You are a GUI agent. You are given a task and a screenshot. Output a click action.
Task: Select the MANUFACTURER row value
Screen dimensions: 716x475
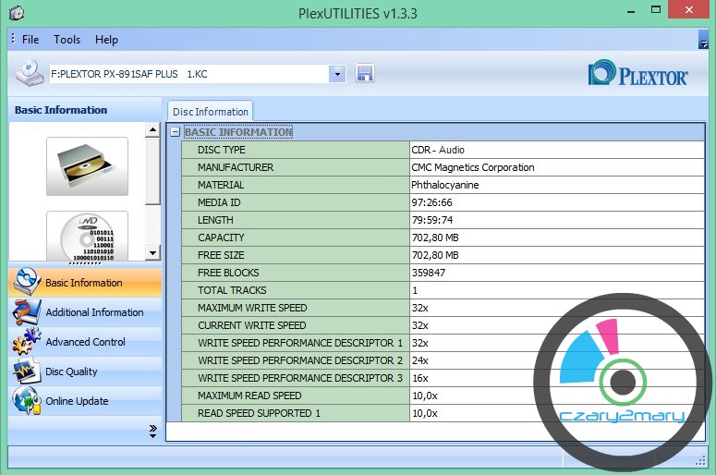point(472,167)
